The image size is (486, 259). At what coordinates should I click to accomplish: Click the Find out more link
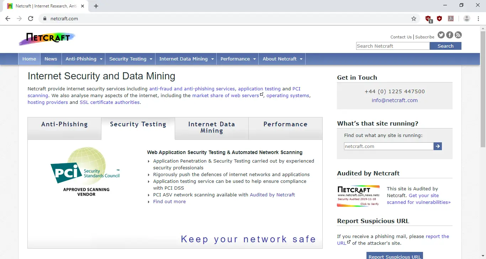coord(169,201)
